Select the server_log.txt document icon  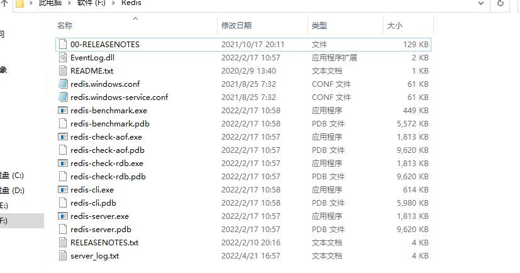(63, 256)
